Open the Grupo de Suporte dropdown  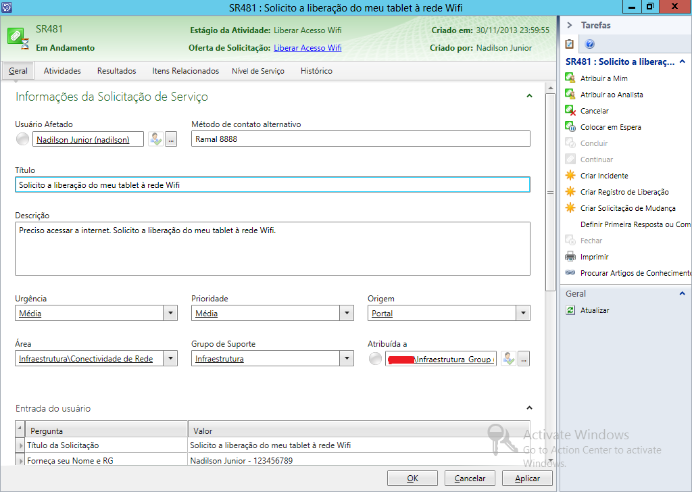click(x=347, y=358)
